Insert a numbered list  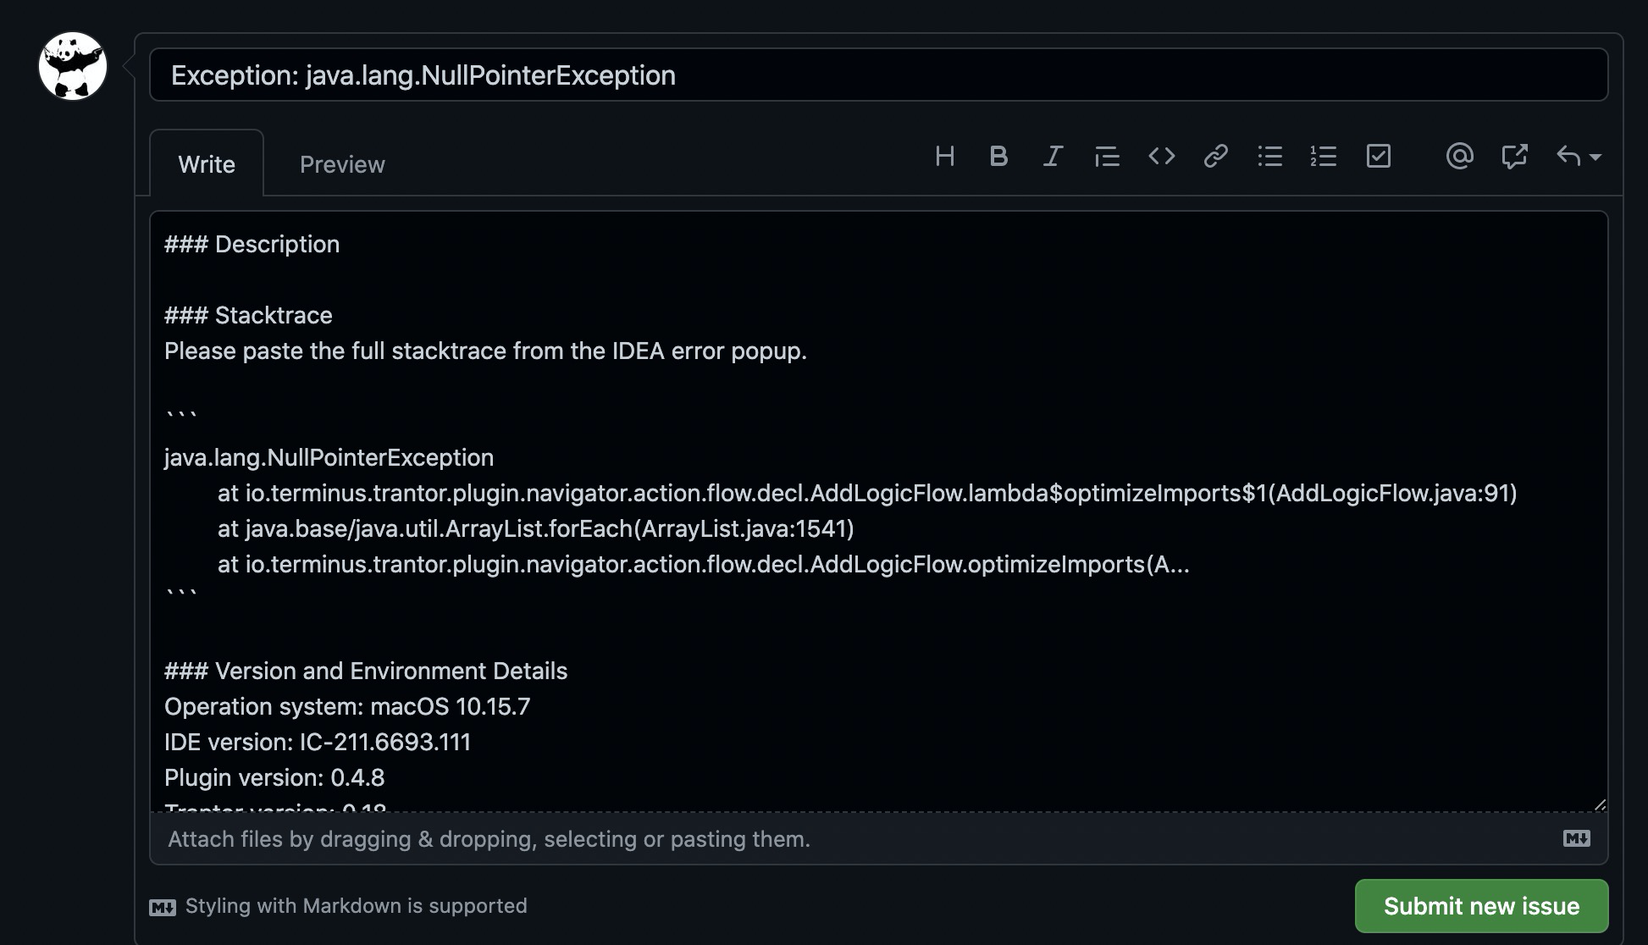1324,156
